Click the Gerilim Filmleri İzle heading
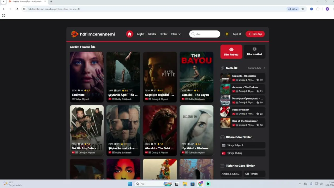The height and width of the screenshot is (188, 334). click(x=82, y=47)
